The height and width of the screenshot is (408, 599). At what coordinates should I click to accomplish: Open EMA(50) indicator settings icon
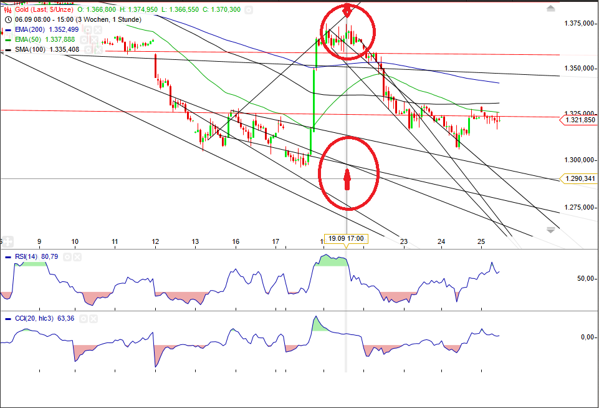(83, 39)
